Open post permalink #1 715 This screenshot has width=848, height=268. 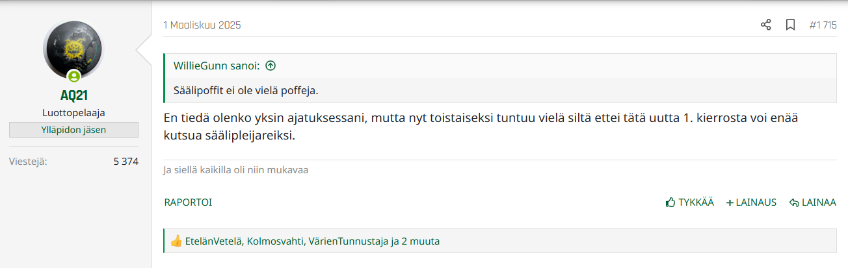(823, 25)
